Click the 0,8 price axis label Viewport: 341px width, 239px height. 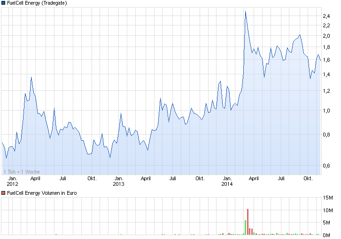point(326,135)
